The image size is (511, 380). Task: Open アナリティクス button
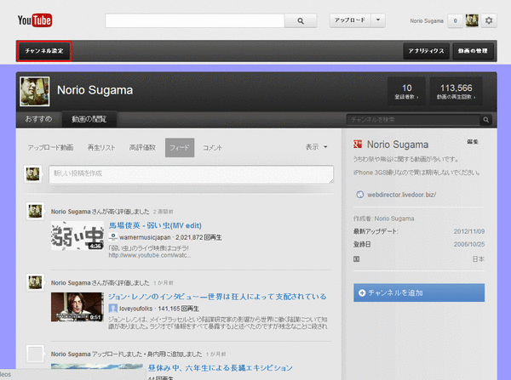pos(426,51)
